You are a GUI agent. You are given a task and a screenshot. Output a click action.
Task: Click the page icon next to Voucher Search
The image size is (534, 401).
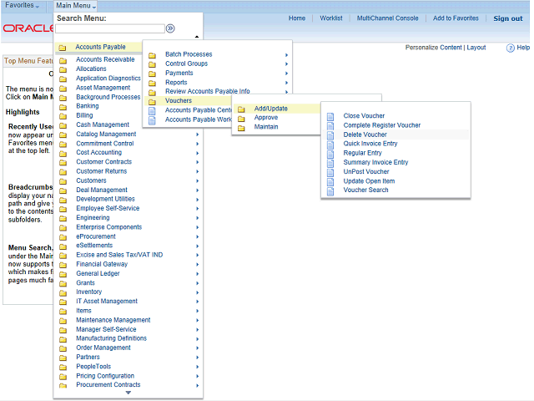[330, 190]
